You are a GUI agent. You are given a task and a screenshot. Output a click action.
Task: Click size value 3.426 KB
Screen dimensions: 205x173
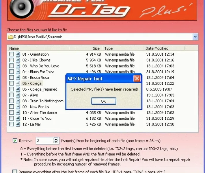[93, 124]
